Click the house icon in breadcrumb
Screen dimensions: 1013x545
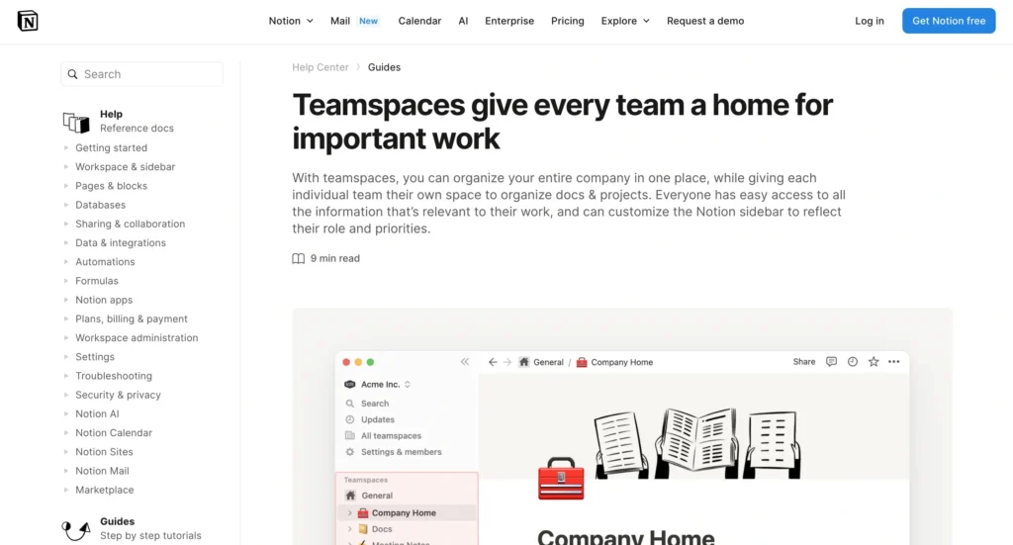click(524, 362)
